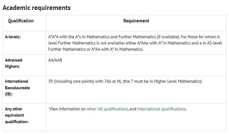Click the word 'equivalent' in last row
The image size is (229, 134).
(14, 115)
